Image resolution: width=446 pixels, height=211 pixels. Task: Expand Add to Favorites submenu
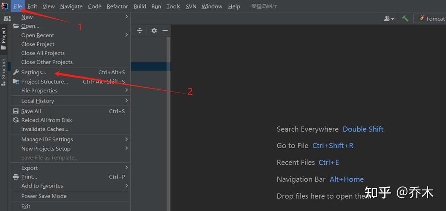point(71,186)
